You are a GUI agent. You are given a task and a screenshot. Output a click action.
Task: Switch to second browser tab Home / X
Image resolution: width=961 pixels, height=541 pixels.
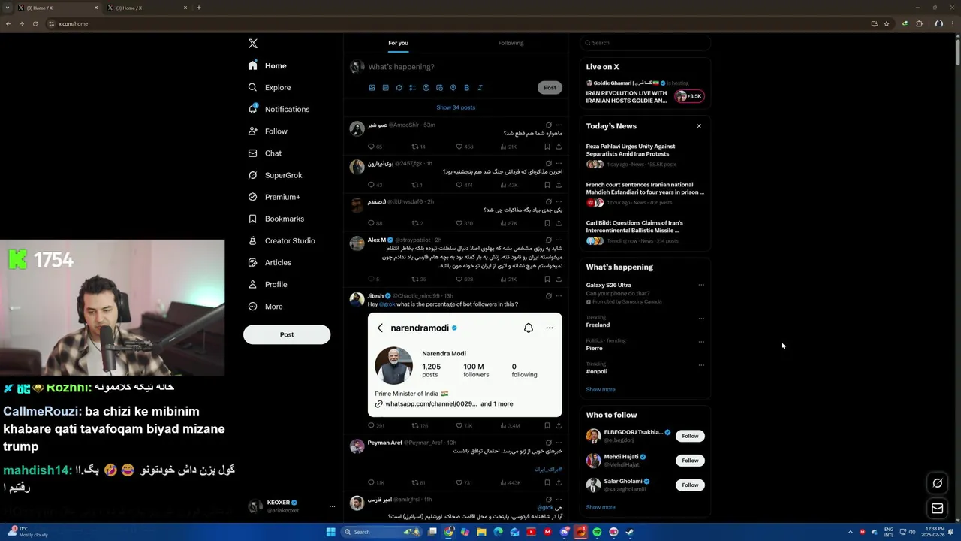tap(147, 8)
